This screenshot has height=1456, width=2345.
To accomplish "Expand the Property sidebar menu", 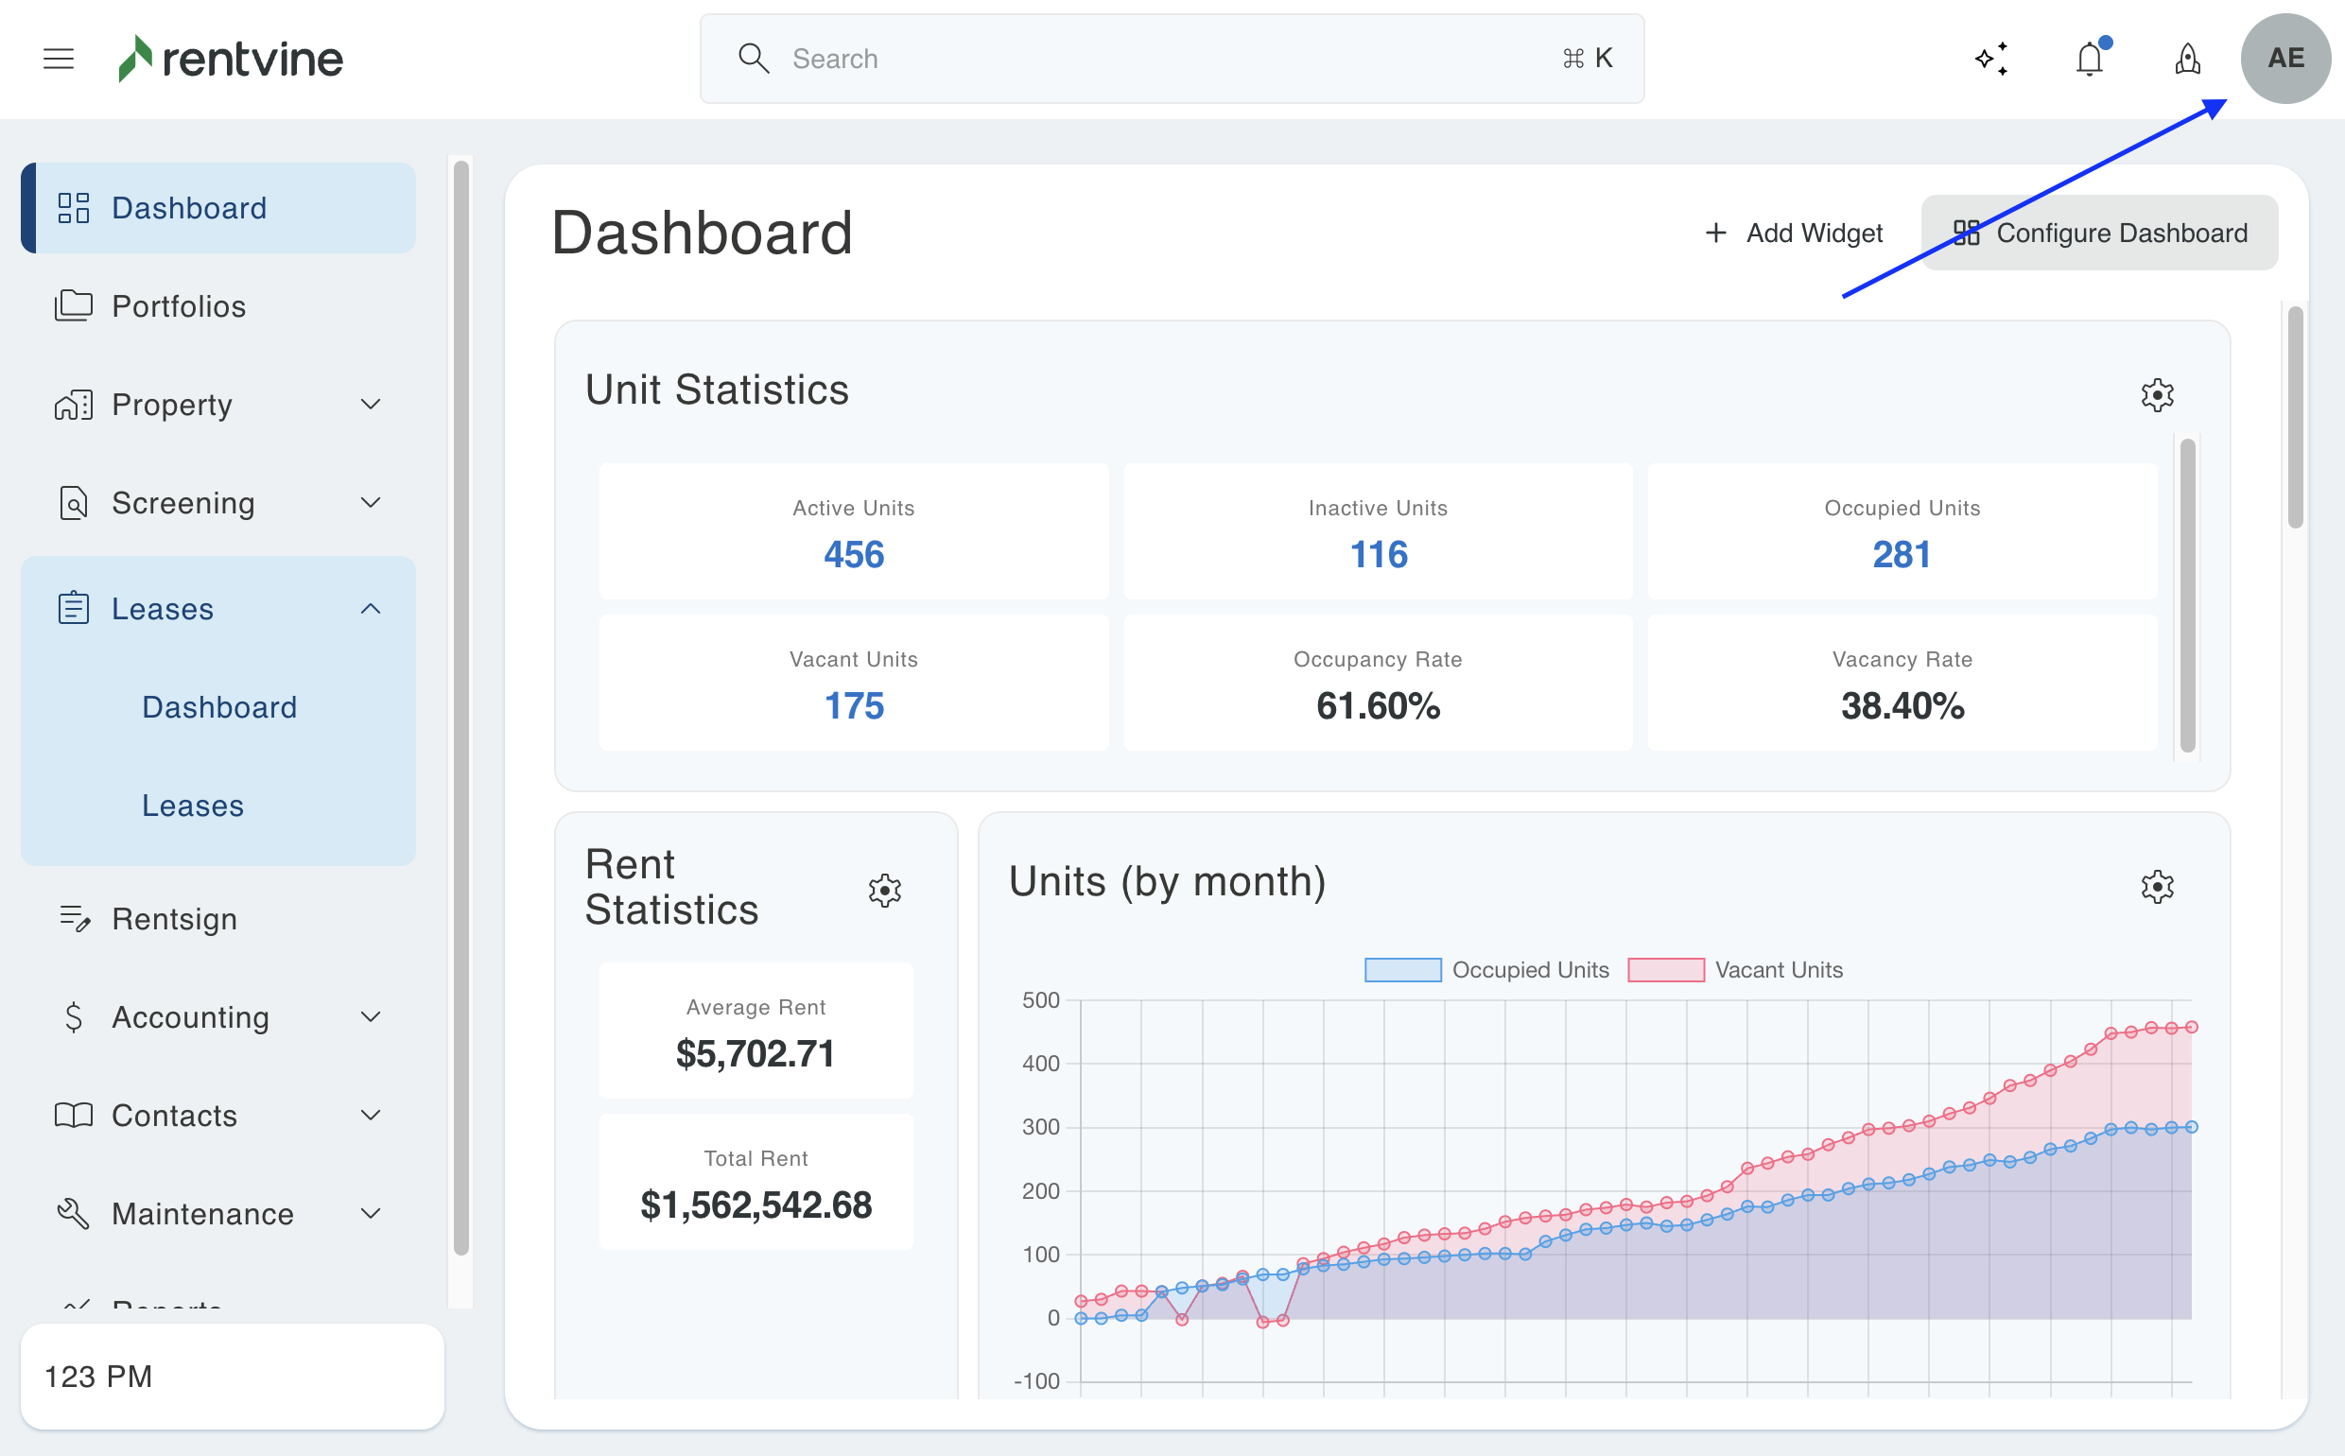I will click(218, 405).
